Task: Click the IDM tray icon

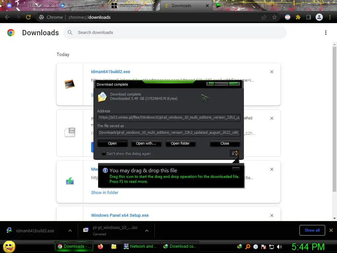Action: tap(240, 246)
